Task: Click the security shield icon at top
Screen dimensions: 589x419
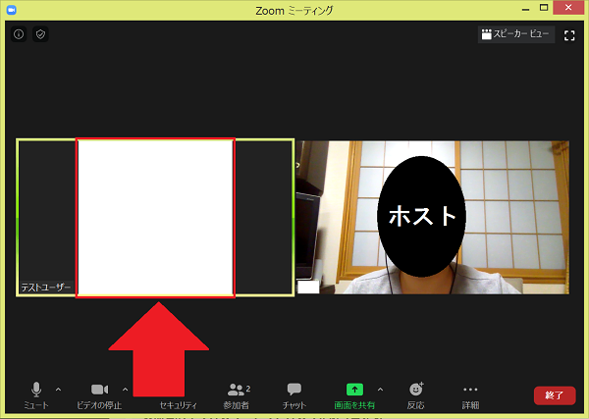Action: (40, 34)
